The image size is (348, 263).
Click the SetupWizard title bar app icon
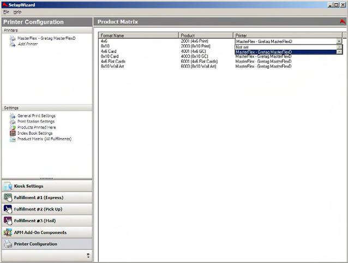5,5
